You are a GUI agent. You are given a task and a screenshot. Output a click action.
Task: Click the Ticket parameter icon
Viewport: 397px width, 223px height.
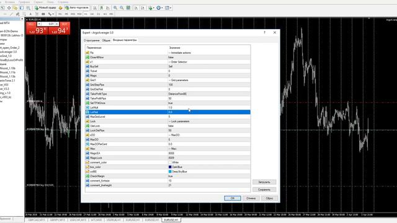coord(87,71)
